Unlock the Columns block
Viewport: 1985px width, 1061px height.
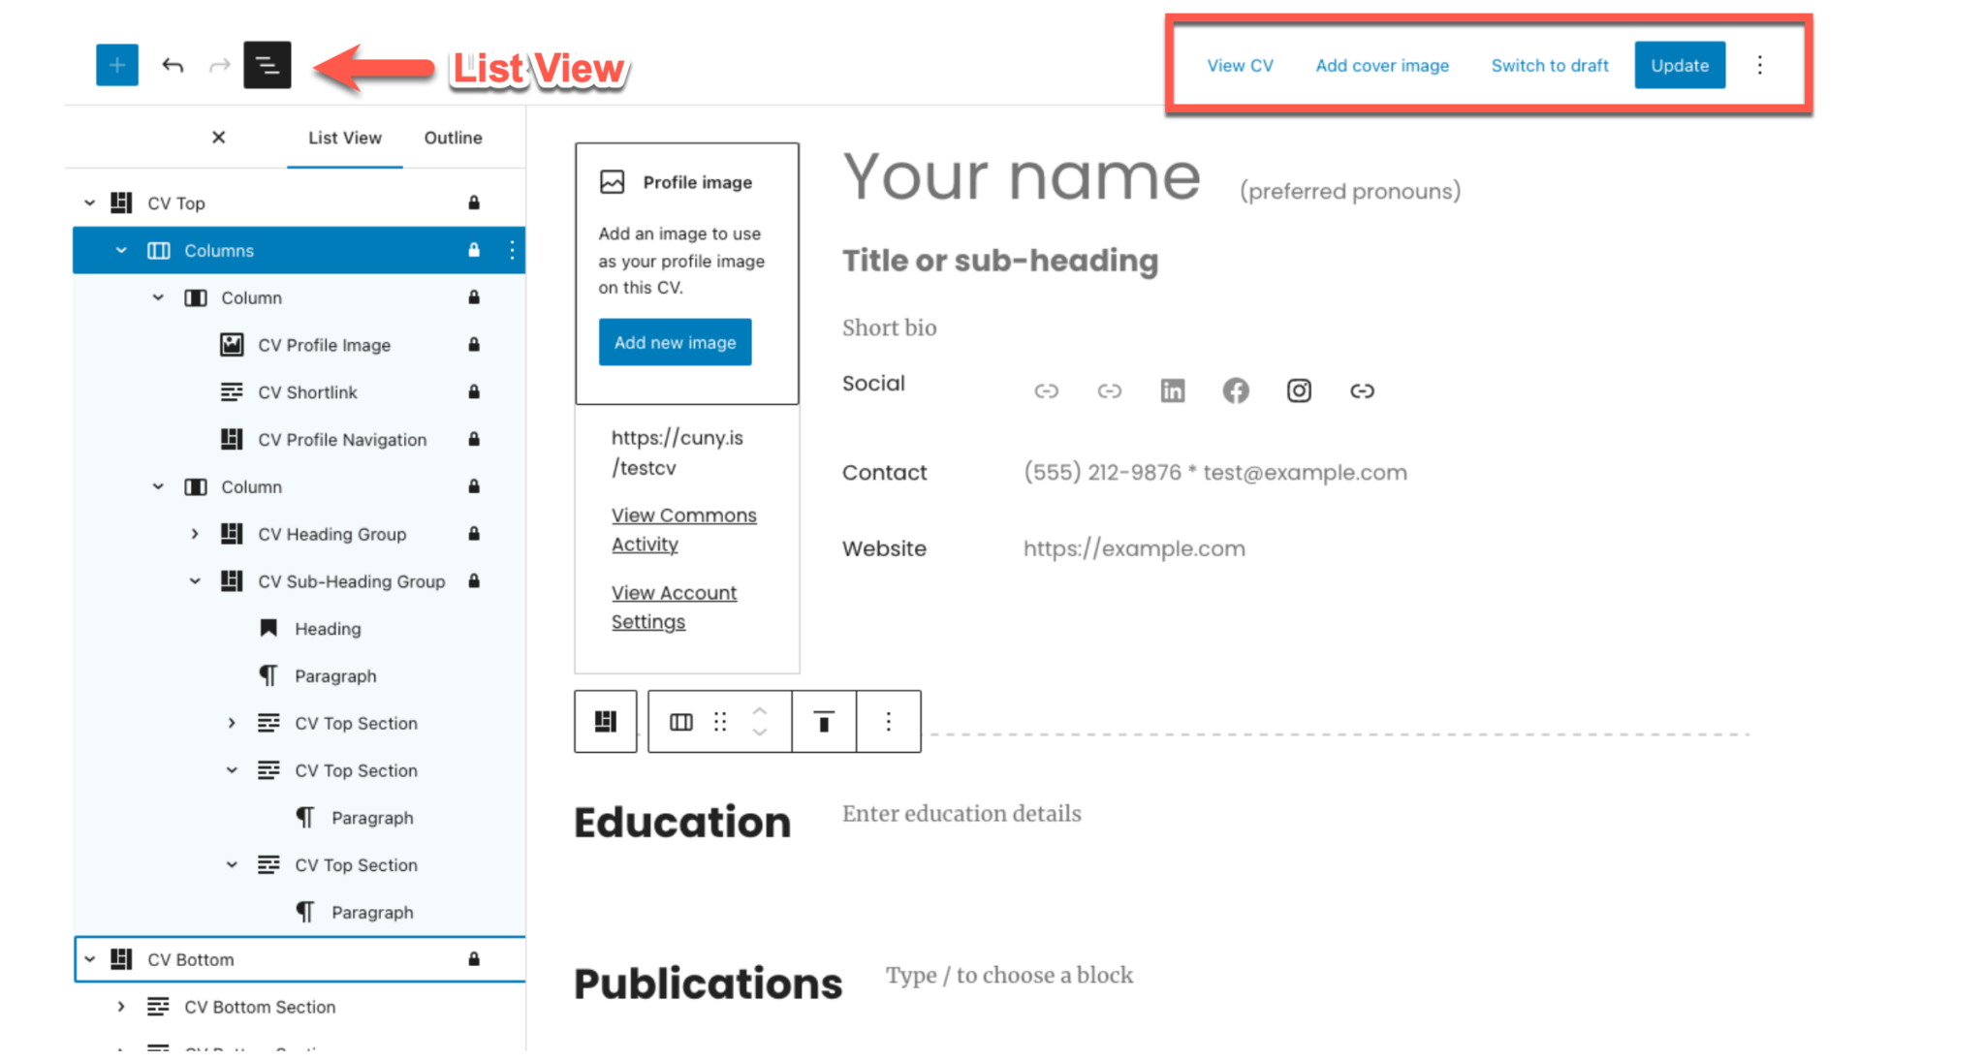pyautogui.click(x=474, y=250)
